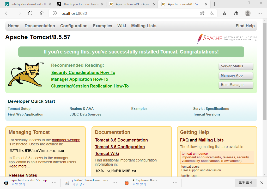
Task: Open Tomcat 8.5 Documentation link
Action: 122,140
